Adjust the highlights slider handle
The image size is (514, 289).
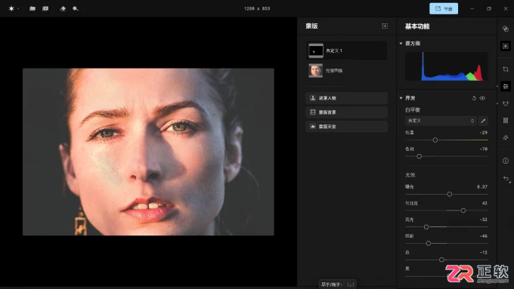tap(426, 227)
